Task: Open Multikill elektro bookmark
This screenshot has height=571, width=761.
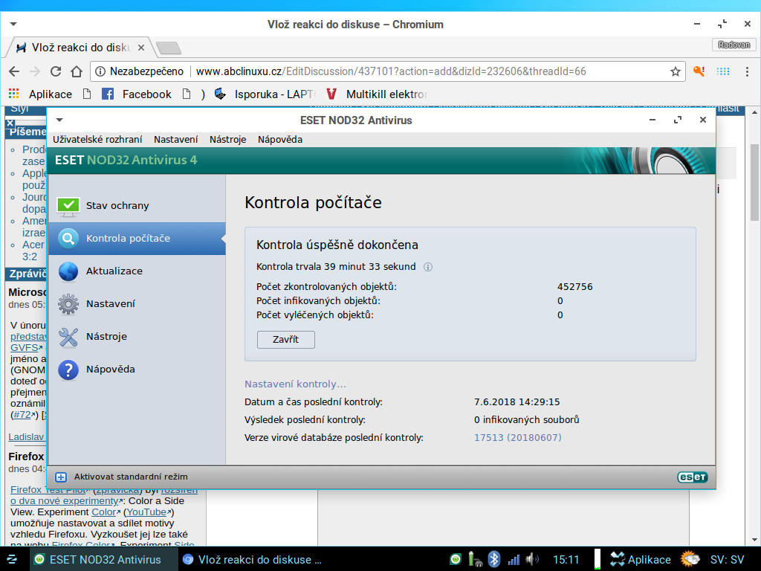Action: click(x=376, y=94)
